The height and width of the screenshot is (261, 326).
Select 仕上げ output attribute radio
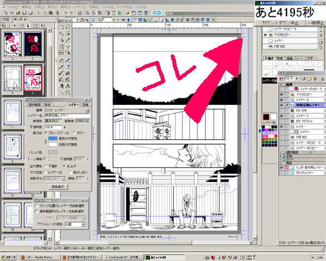click(x=64, y=166)
